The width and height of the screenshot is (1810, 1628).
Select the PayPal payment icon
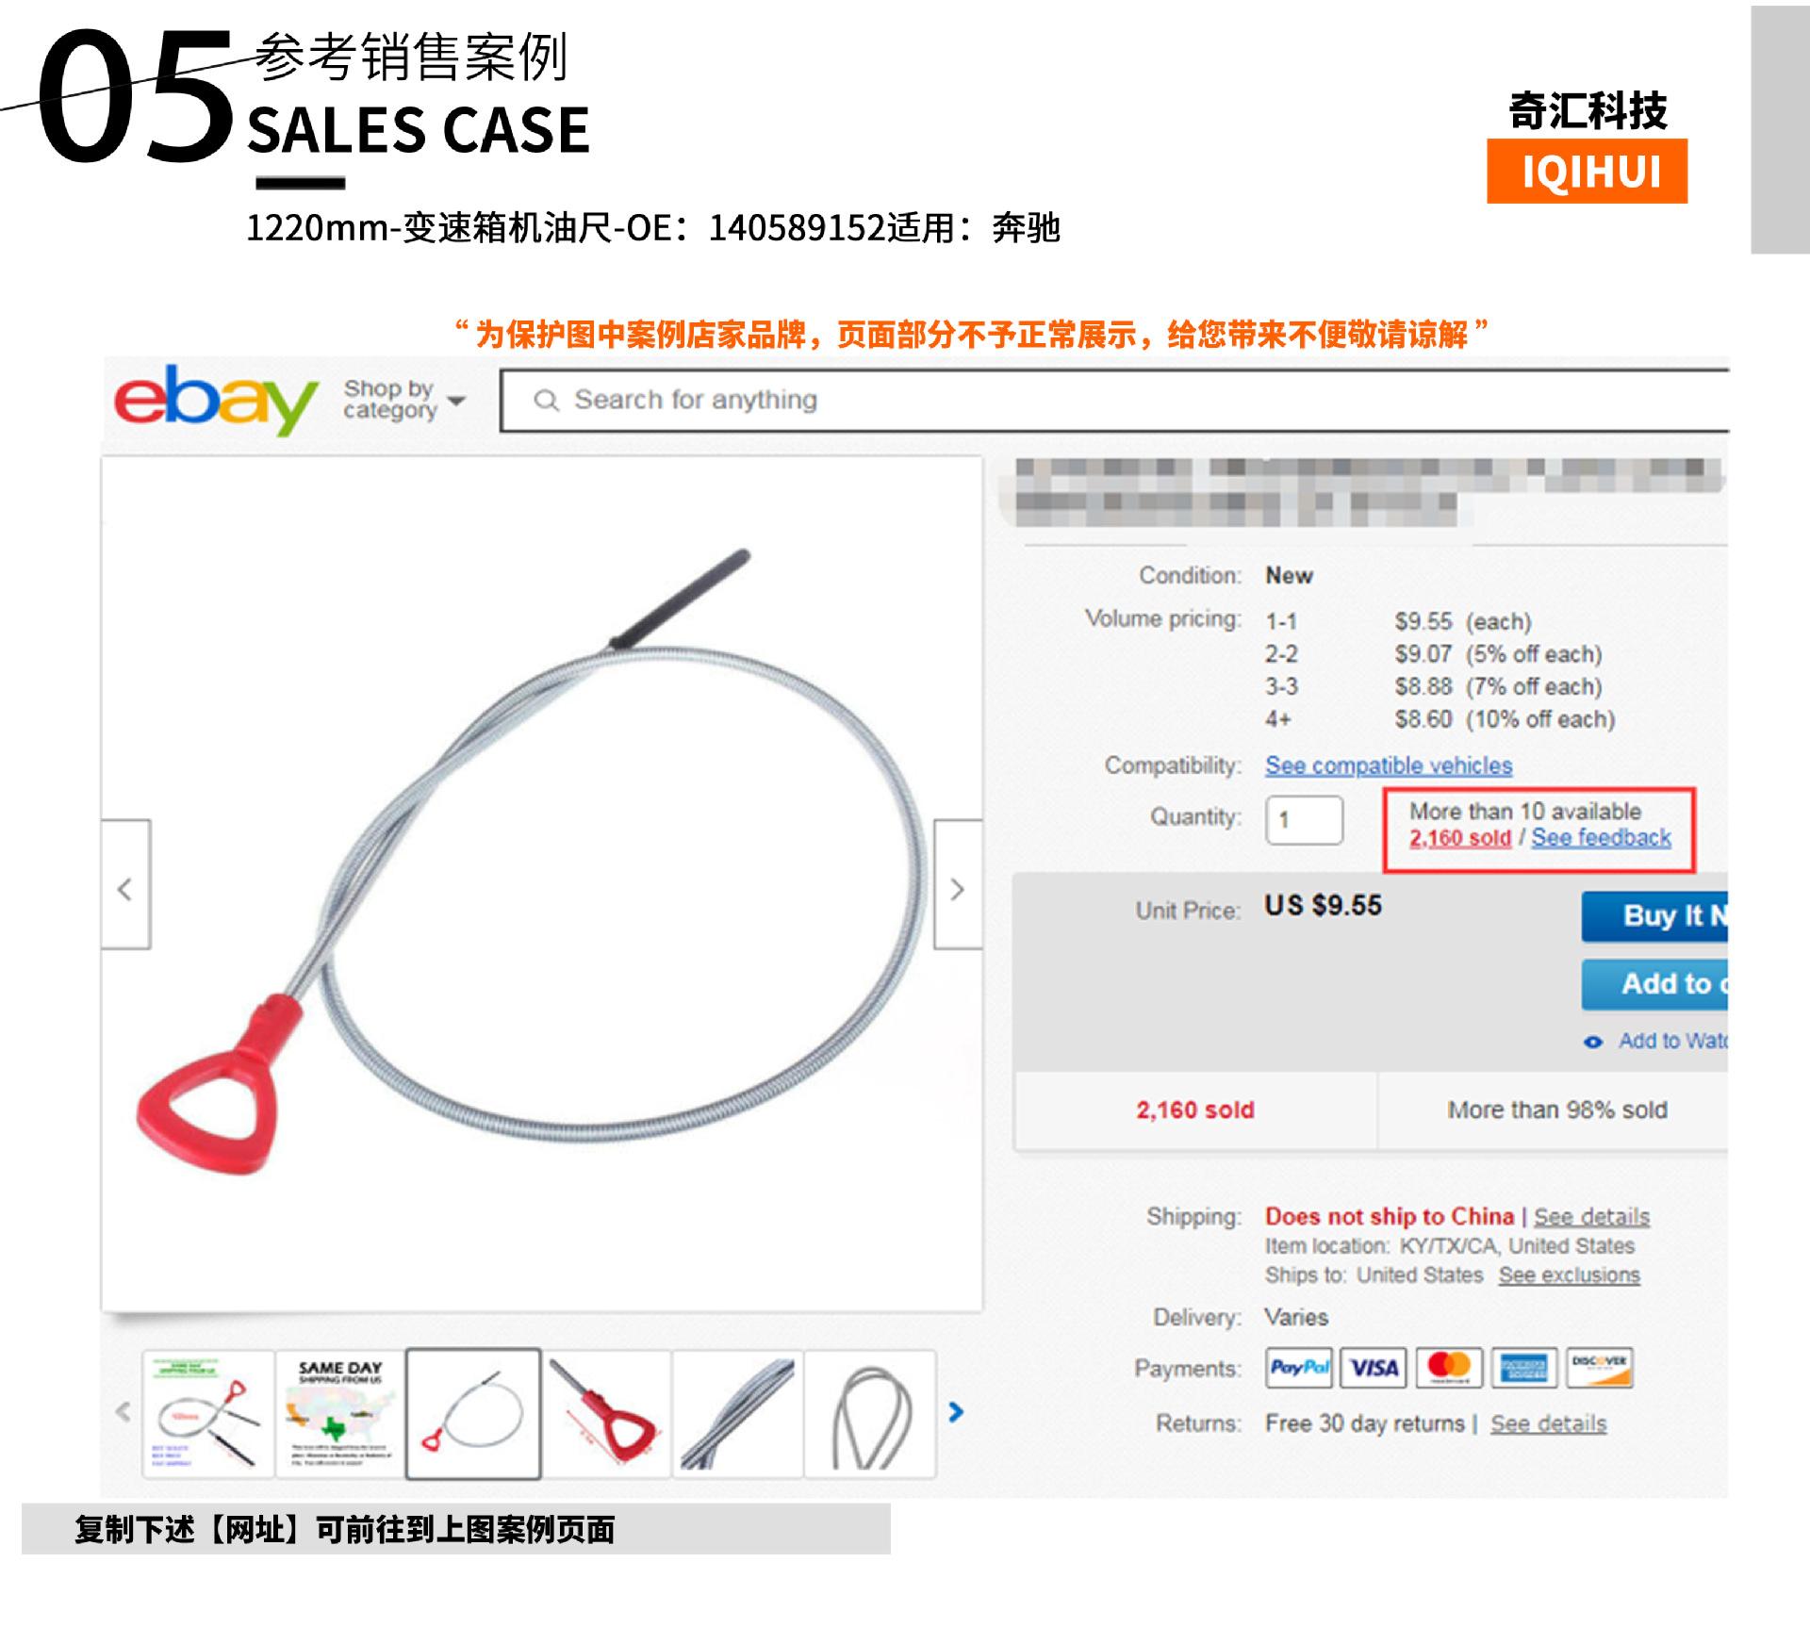[x=1299, y=1368]
